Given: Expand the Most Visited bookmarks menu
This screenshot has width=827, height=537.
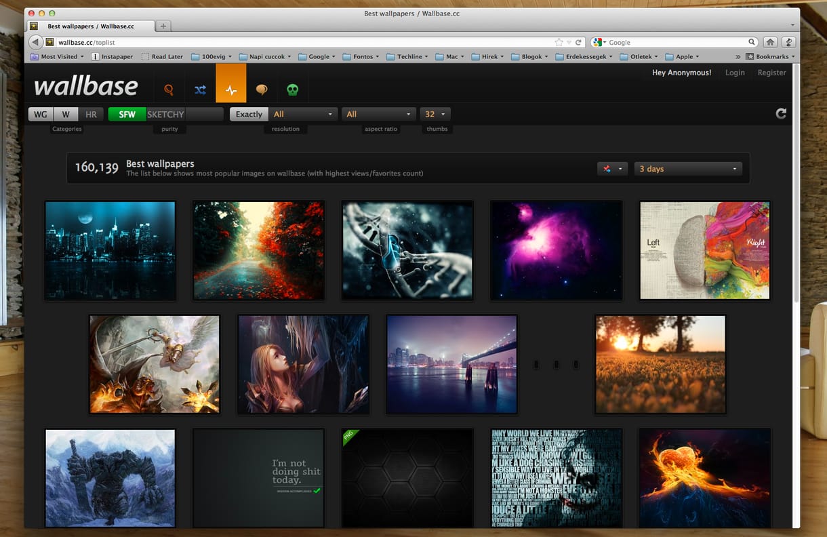Looking at the screenshot, I should tap(58, 57).
